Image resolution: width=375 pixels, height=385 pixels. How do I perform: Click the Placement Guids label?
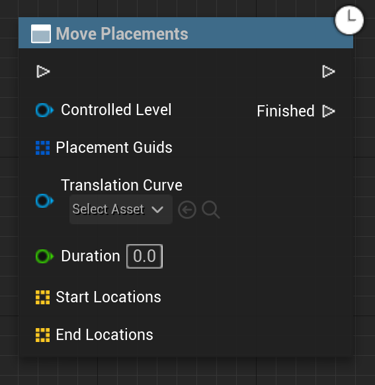pos(114,148)
